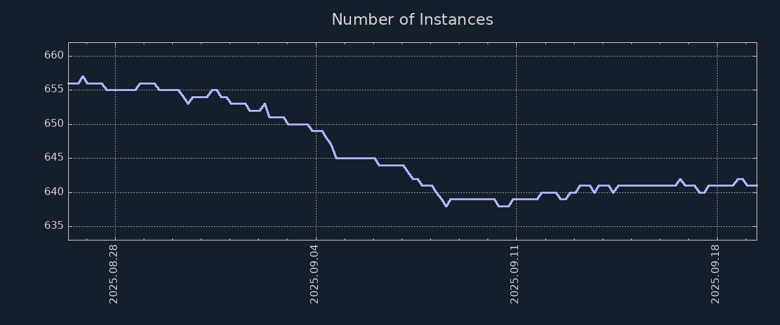
Task: Click the 657 peak at the chart start
Action: click(83, 77)
